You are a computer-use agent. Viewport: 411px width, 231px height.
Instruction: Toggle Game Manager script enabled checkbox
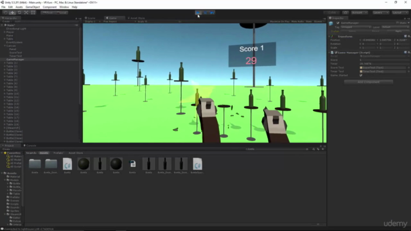point(336,53)
